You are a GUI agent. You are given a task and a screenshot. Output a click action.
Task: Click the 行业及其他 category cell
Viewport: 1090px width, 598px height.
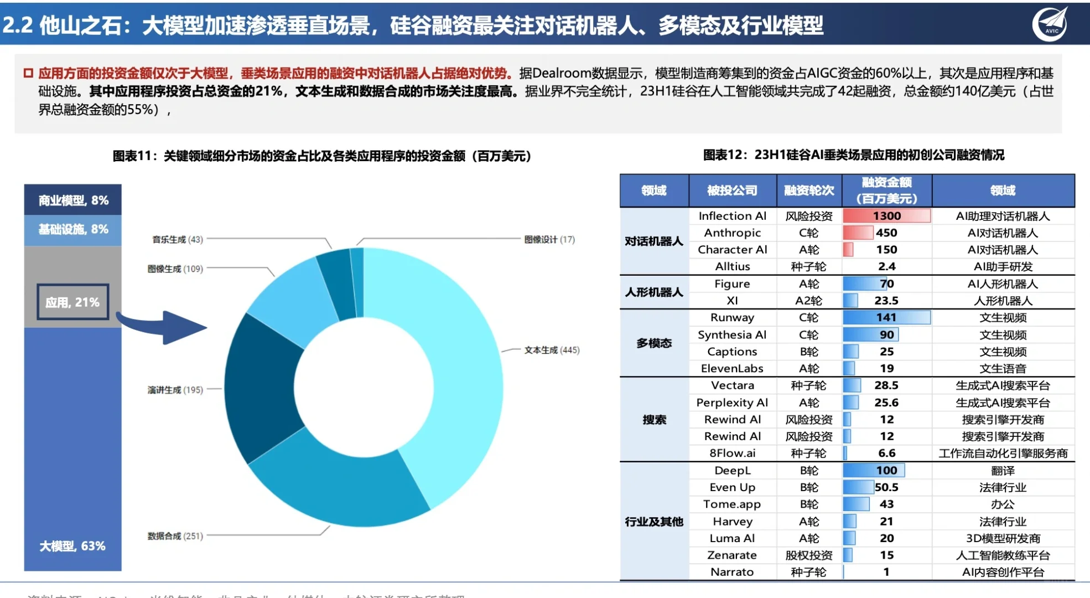[x=654, y=522]
